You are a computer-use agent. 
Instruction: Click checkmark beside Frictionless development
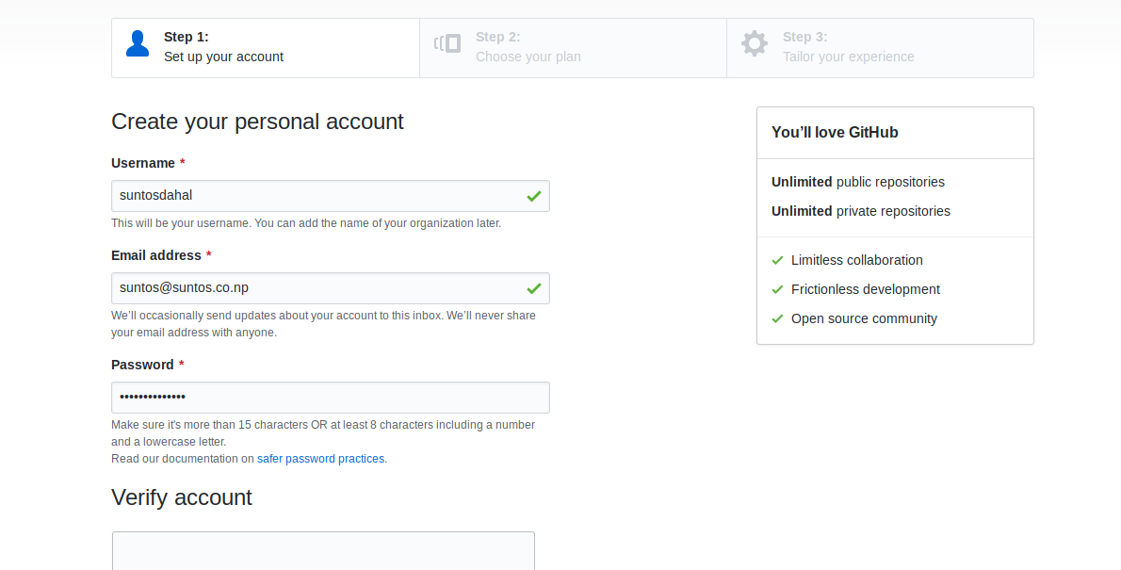[778, 289]
